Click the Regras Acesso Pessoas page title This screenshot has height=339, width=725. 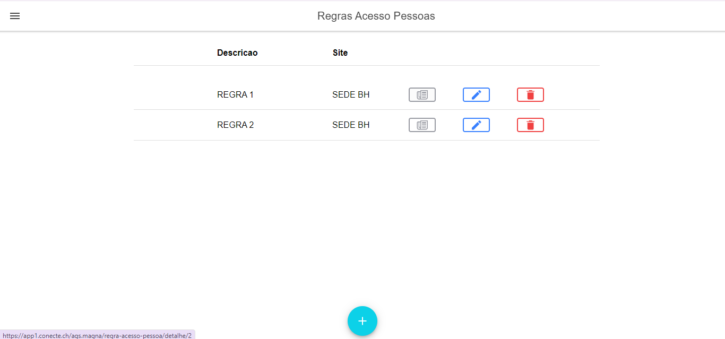[x=376, y=16]
